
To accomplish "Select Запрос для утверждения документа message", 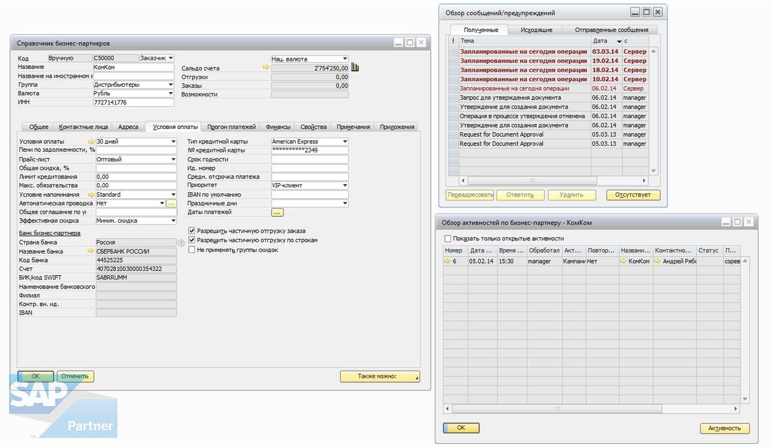I will coord(549,98).
